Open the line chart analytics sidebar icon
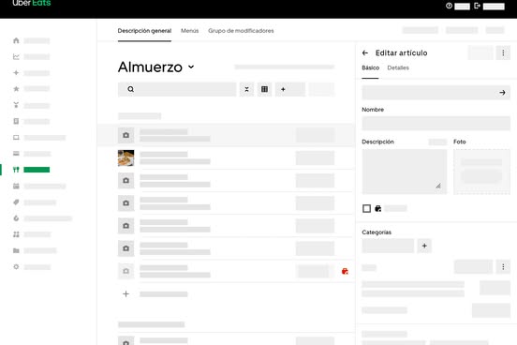The width and height of the screenshot is (517, 345). click(x=16, y=57)
